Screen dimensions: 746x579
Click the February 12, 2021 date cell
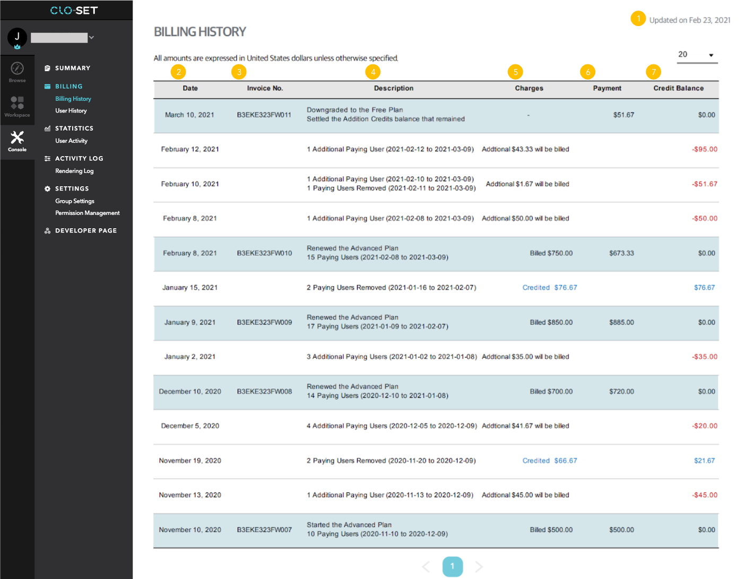pos(190,150)
